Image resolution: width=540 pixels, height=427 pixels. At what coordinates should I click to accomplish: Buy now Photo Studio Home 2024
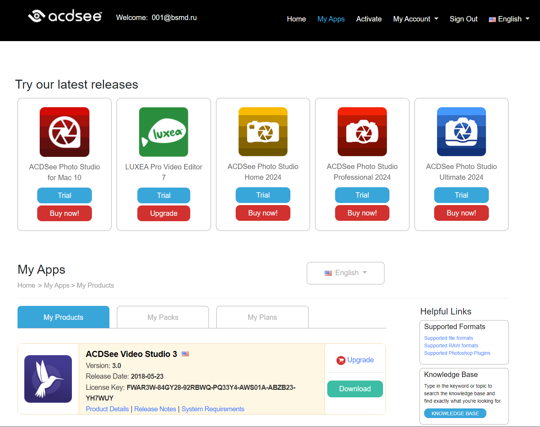tap(263, 213)
